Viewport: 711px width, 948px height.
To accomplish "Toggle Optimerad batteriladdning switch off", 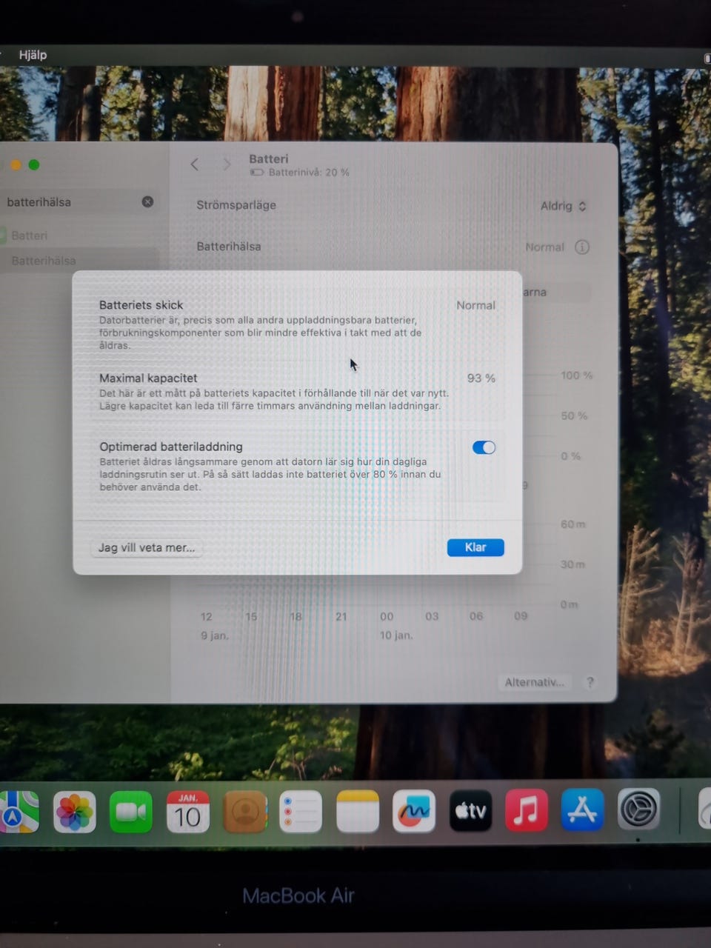I will (484, 447).
